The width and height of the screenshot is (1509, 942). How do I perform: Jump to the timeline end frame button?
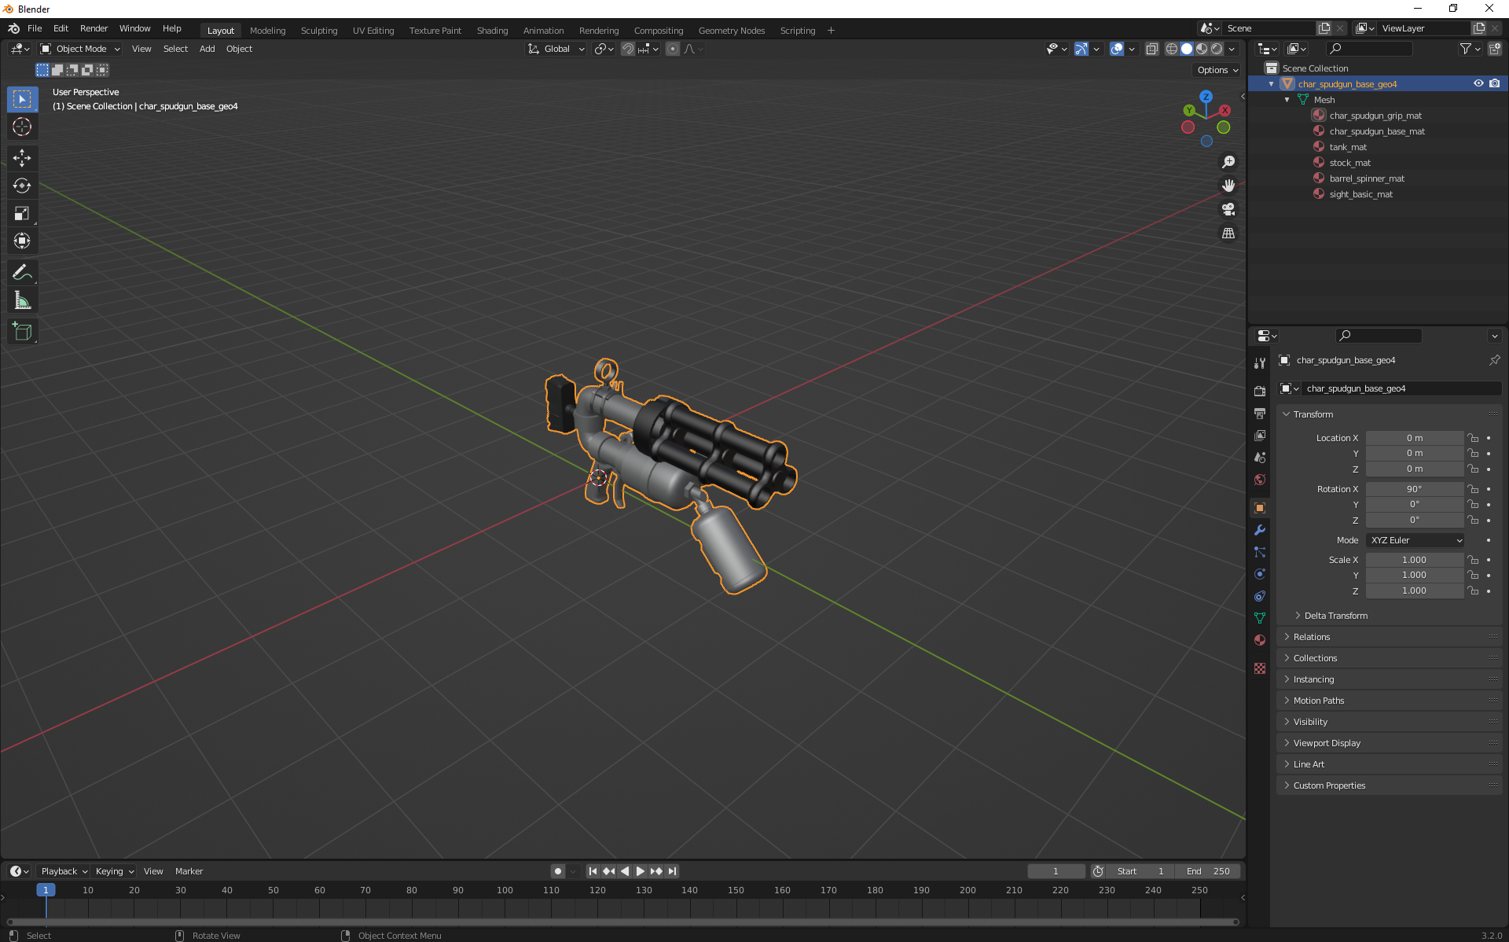[x=672, y=871]
